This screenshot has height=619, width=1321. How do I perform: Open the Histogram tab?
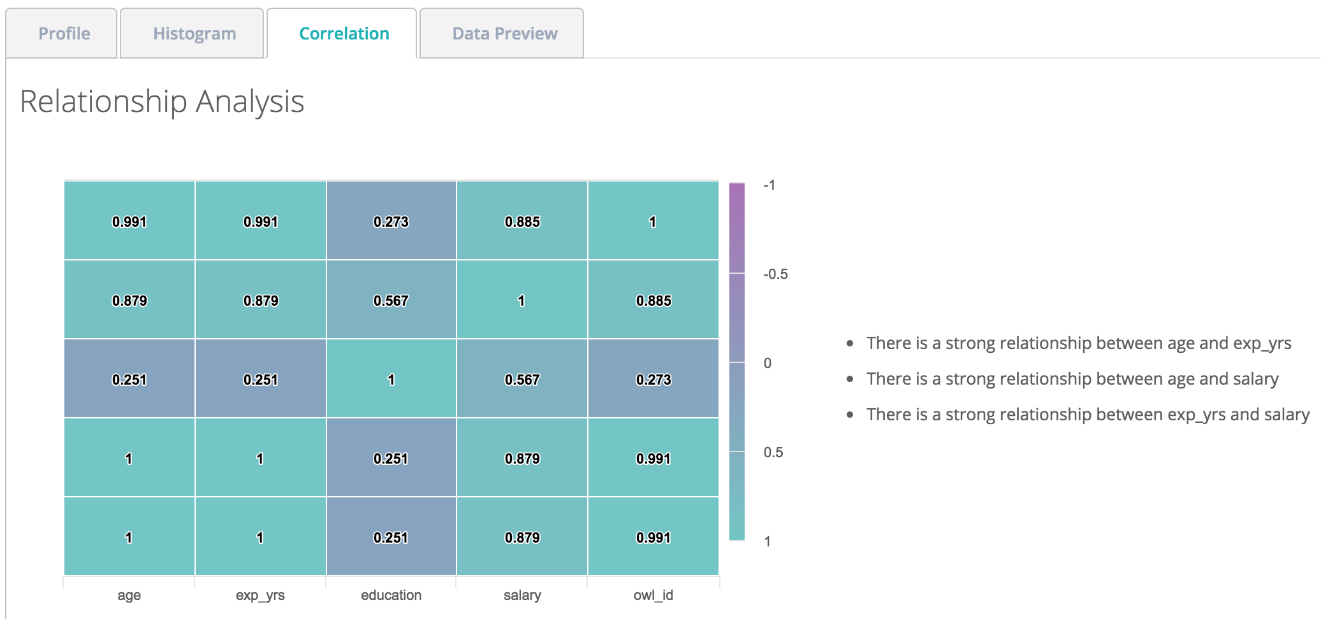click(194, 34)
